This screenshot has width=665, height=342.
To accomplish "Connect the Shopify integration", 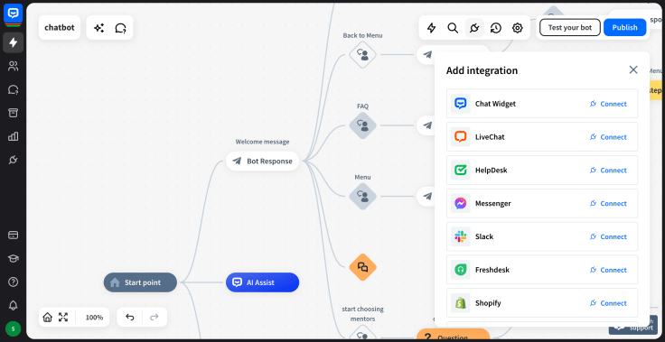I will click(x=608, y=303).
